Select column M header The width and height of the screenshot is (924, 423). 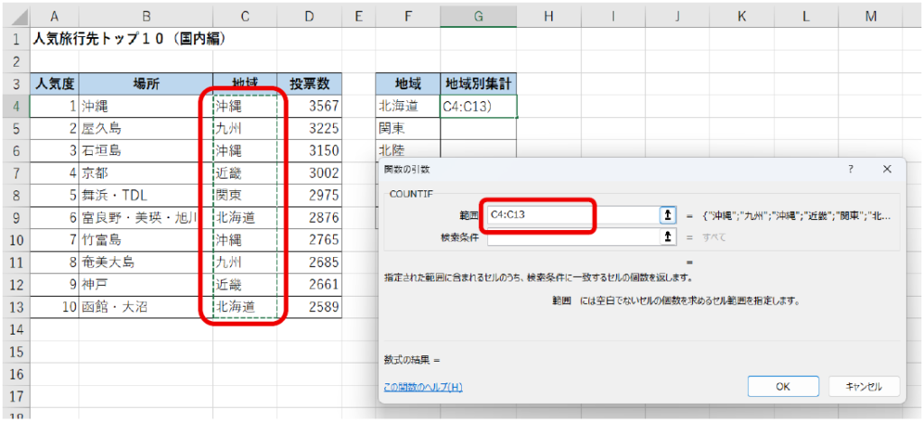[870, 17]
